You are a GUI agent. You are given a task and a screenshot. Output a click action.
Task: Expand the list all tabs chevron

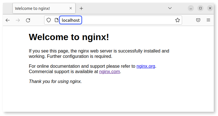tap(170, 8)
